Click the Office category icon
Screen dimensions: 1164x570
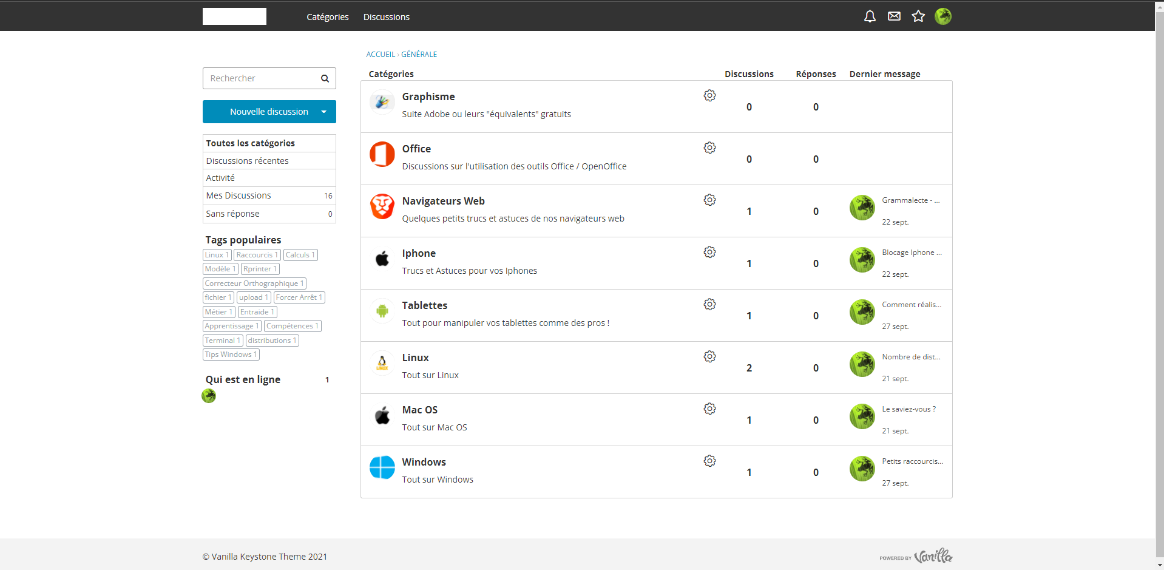pyautogui.click(x=382, y=154)
